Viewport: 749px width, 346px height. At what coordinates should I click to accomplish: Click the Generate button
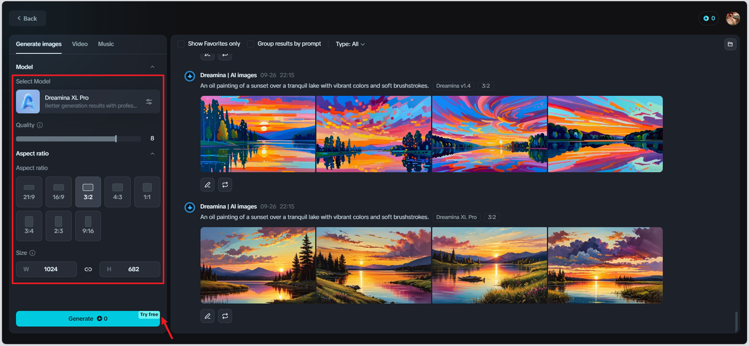[x=88, y=319]
